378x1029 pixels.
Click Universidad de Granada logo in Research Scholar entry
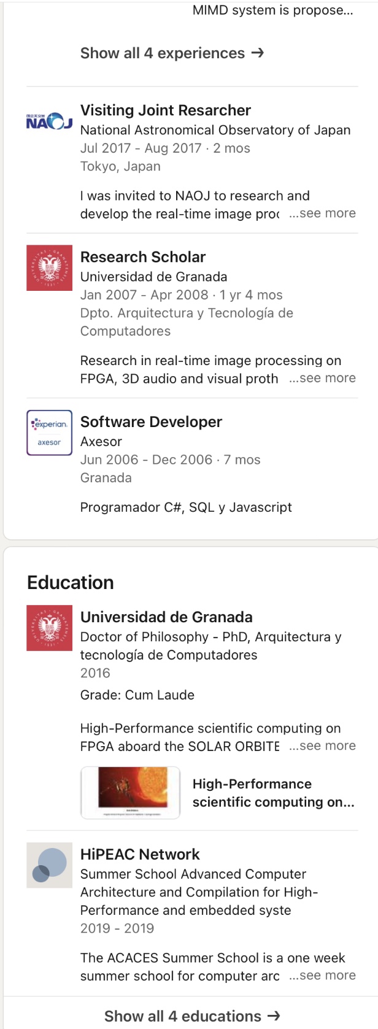[x=49, y=268]
